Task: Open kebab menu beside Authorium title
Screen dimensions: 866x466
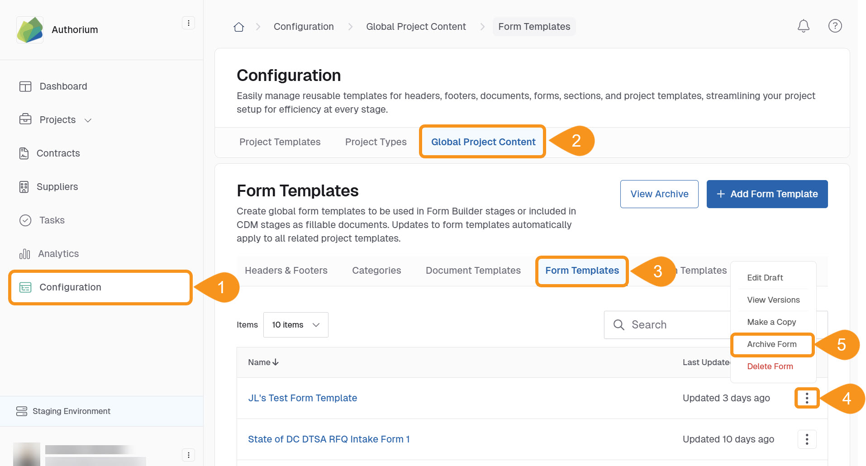Action: (188, 23)
